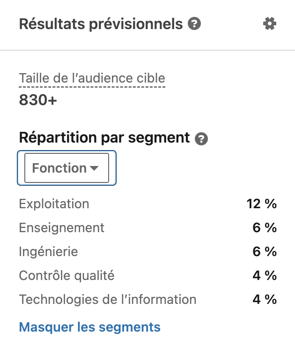
Task: Click the 6 % value beside Ingénierie
Action: pos(265,252)
